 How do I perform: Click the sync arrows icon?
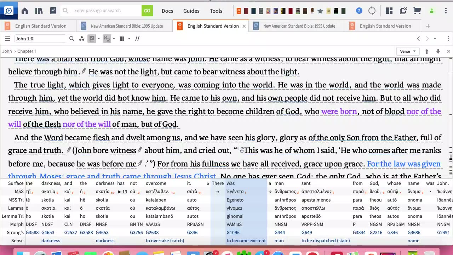click(x=372, y=11)
